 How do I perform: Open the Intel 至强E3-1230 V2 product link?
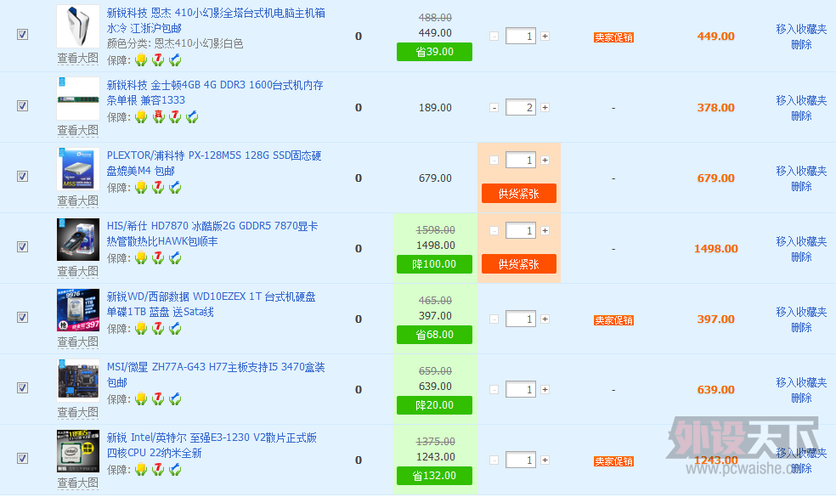pos(212,444)
